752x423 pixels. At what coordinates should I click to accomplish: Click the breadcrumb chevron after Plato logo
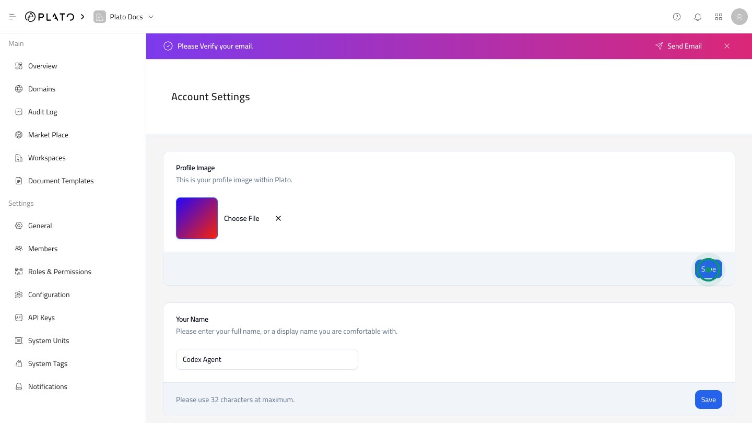point(83,17)
